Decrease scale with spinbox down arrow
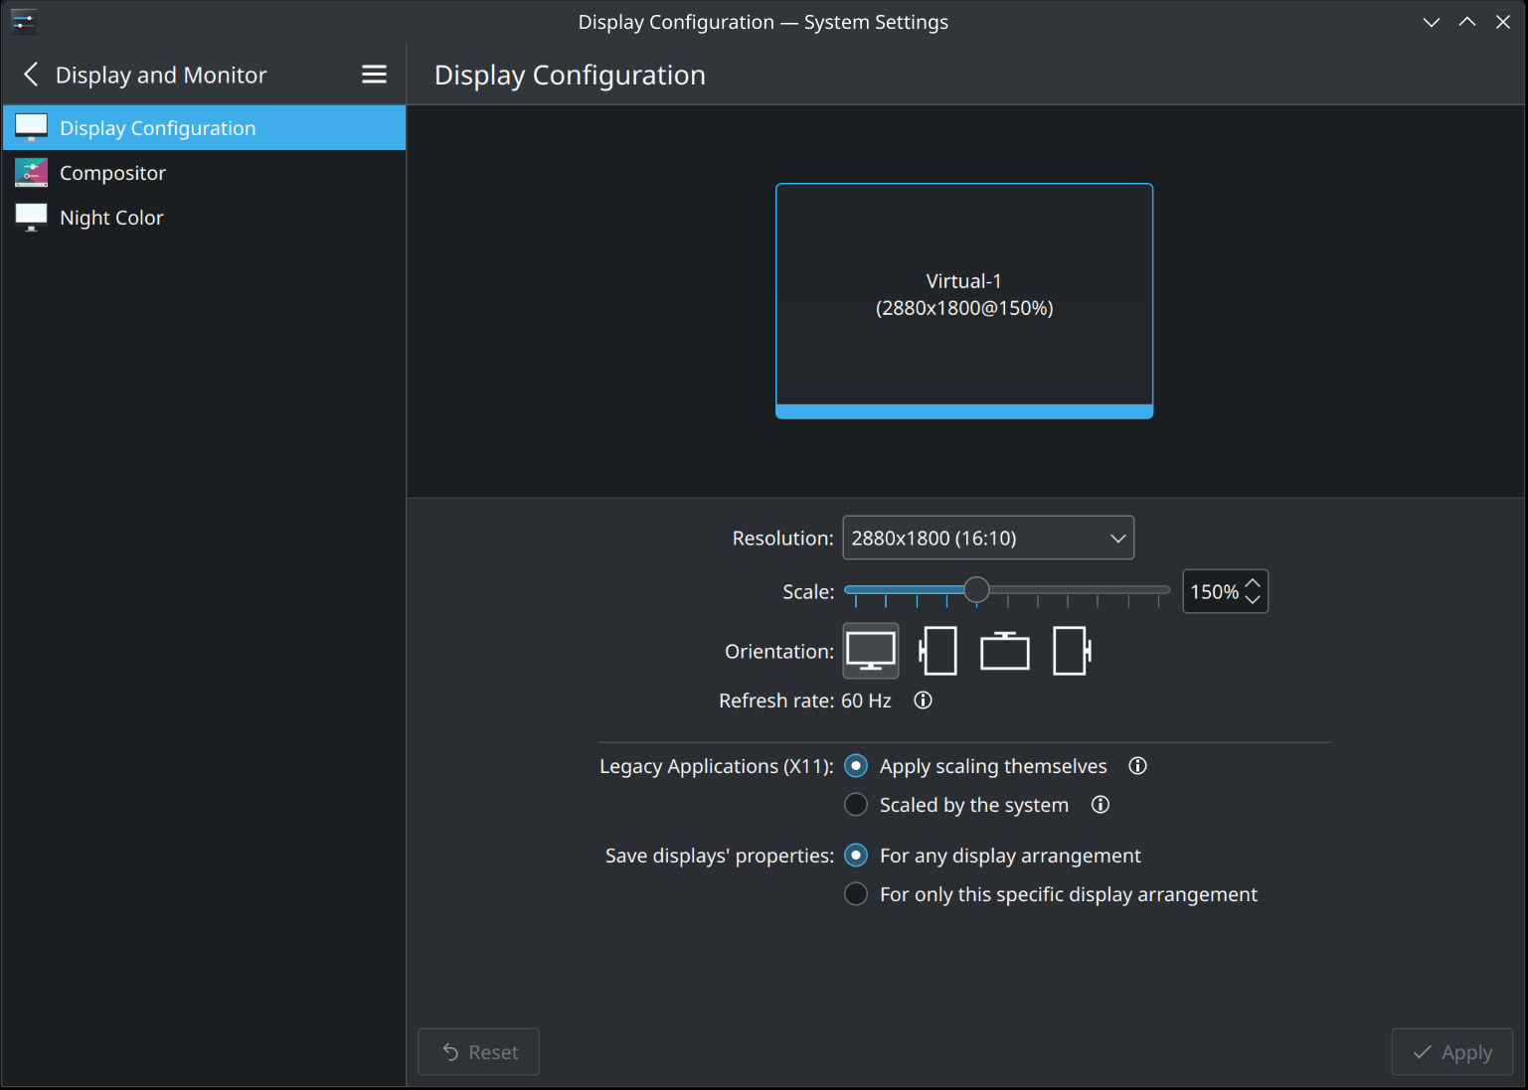 tap(1253, 599)
